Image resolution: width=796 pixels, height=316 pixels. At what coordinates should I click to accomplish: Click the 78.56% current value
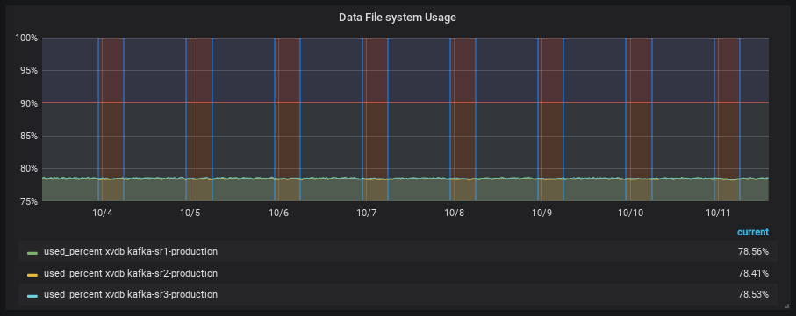(753, 252)
